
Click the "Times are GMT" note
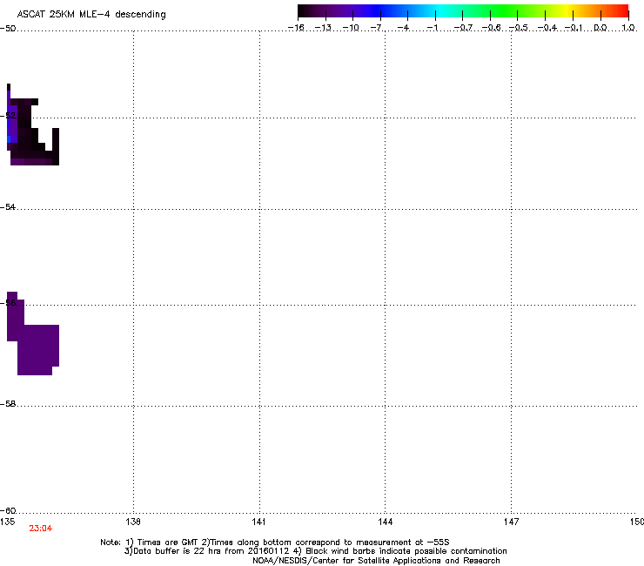click(163, 542)
